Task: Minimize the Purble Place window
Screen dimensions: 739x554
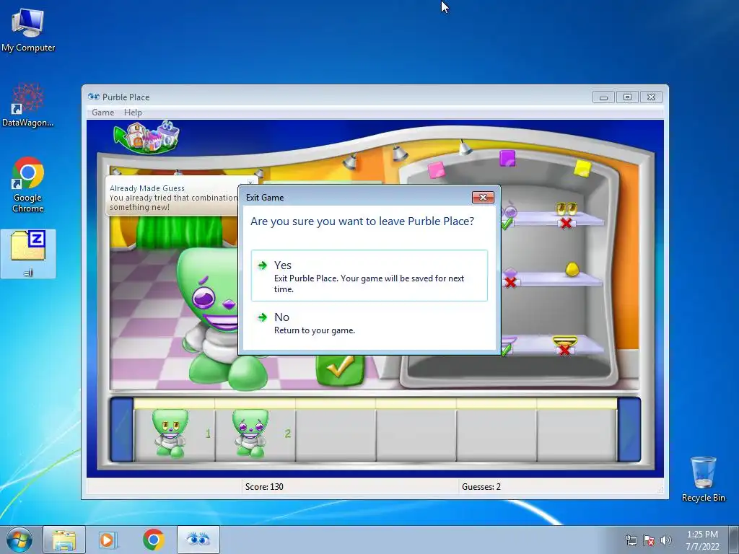Action: coord(603,97)
